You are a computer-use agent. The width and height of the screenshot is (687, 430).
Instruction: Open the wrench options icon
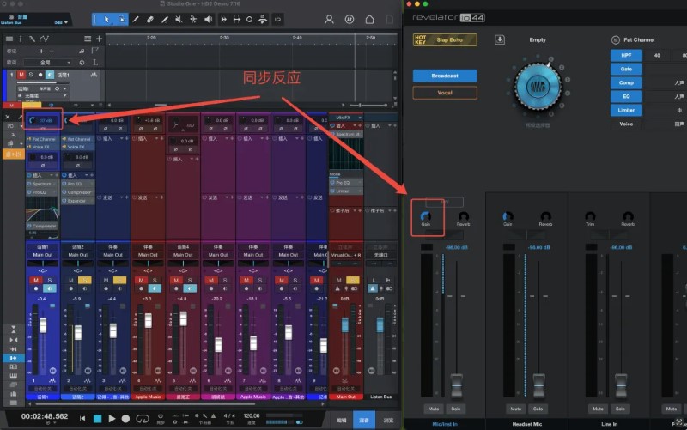point(32,39)
